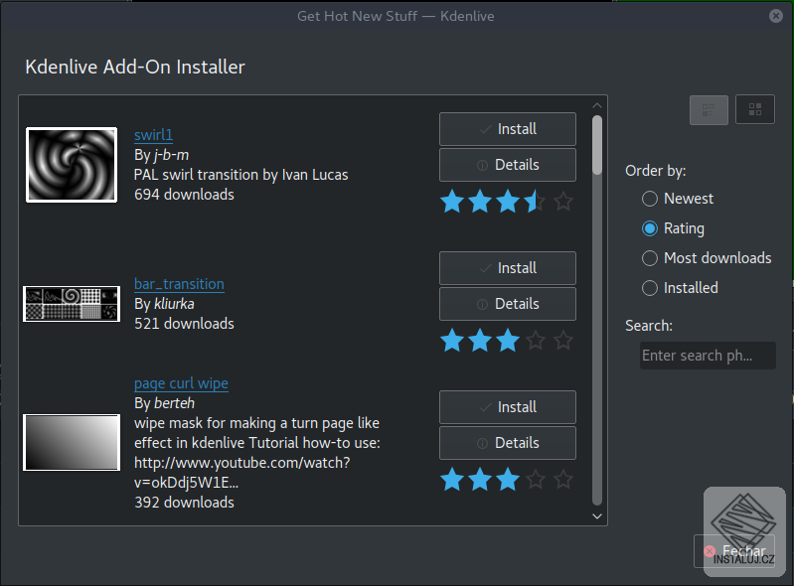Install the bar_transition add-on
This screenshot has height=586, width=794.
tap(508, 268)
